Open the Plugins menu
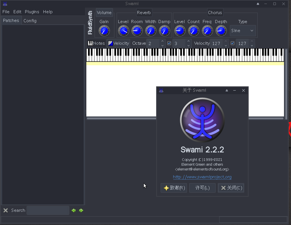Screen dimensions: 291x225 [32, 12]
